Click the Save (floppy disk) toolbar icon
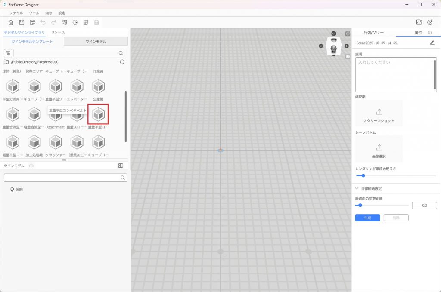Viewport: 441px width, 292px height. click(x=22, y=22)
